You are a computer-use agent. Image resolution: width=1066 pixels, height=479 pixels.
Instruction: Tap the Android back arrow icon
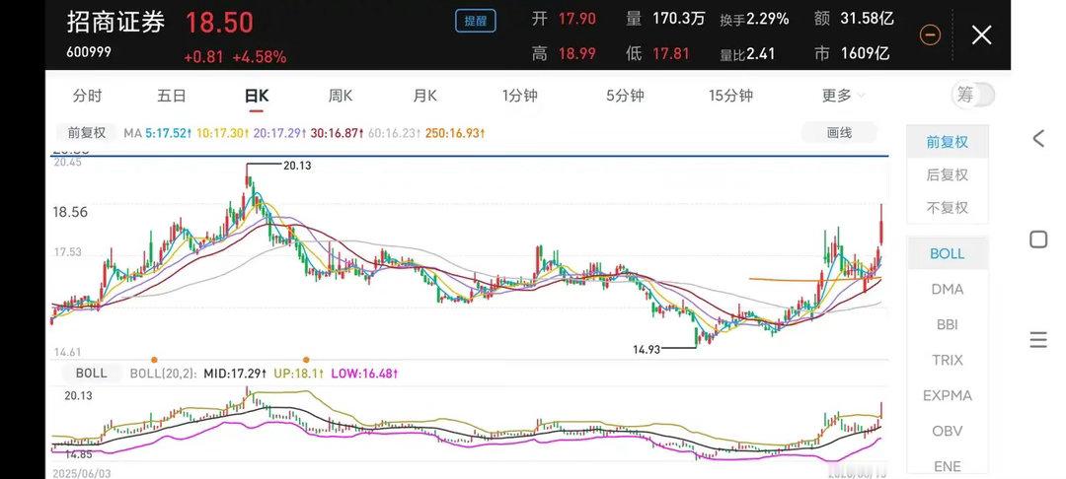[x=1038, y=138]
